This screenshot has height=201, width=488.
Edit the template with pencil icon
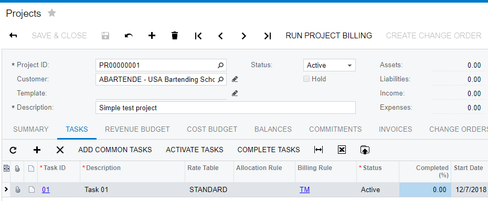point(235,93)
